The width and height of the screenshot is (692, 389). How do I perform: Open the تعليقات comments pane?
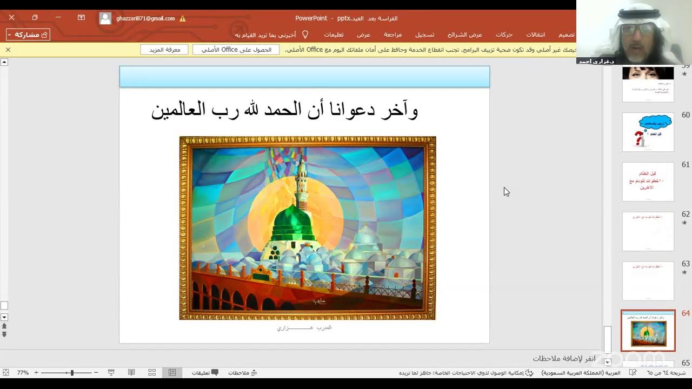pos(205,373)
